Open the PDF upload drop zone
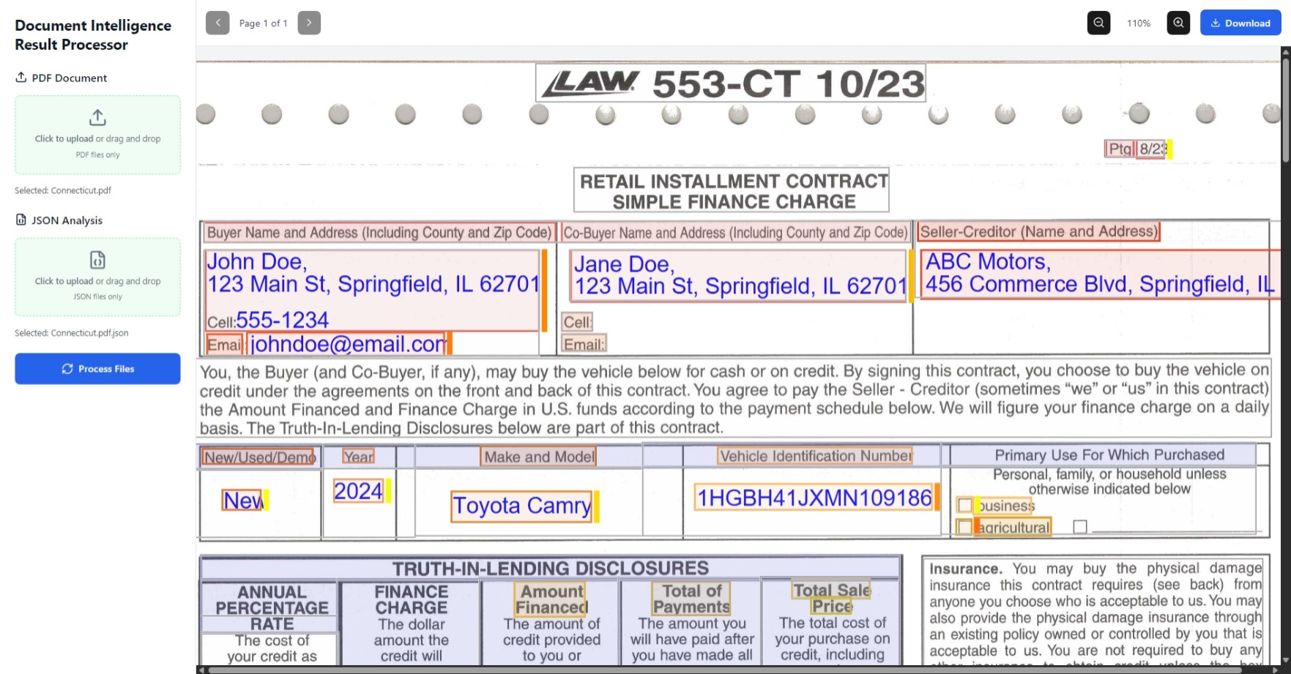The image size is (1291, 674). pyautogui.click(x=97, y=135)
